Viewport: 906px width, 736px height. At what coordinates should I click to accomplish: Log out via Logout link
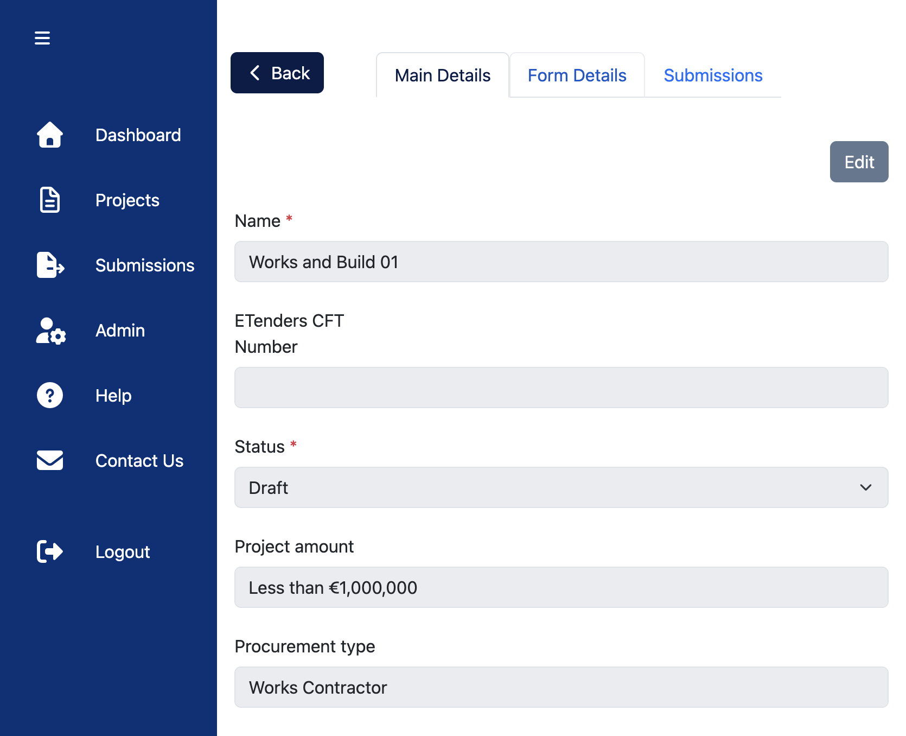(x=123, y=552)
